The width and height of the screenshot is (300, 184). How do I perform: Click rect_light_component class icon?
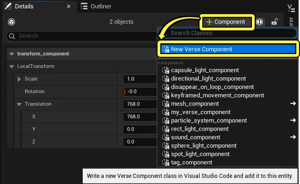pyautogui.click(x=166, y=129)
